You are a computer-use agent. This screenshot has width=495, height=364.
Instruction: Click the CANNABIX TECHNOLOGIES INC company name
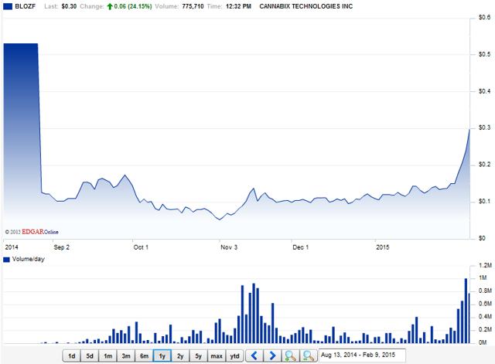pos(306,6)
